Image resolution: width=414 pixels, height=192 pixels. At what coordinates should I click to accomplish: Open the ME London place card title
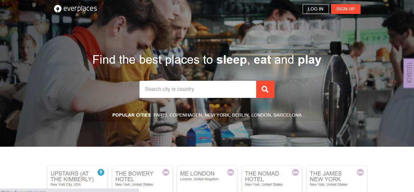pyautogui.click(x=197, y=174)
